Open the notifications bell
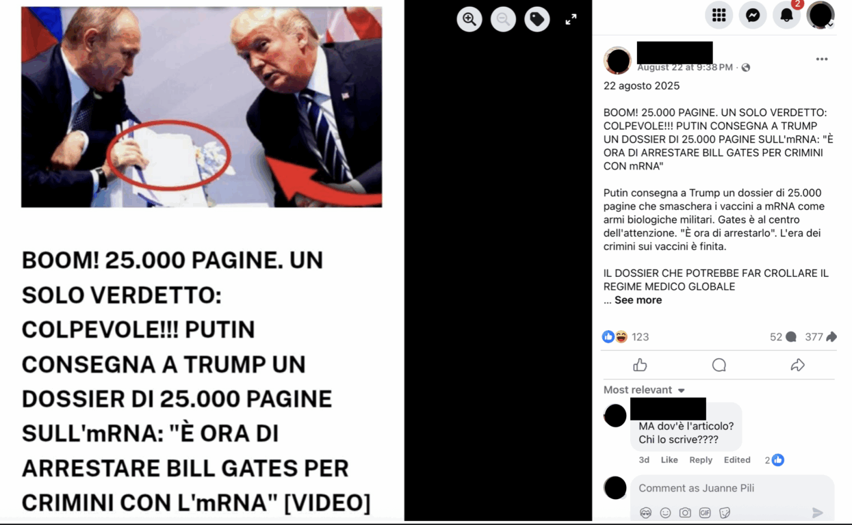 click(x=786, y=15)
